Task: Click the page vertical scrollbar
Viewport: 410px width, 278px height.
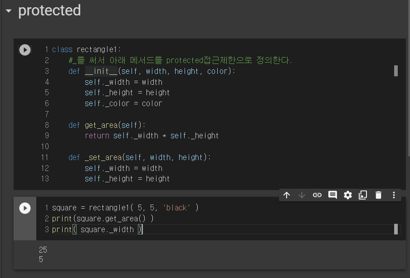Action: pos(409,78)
